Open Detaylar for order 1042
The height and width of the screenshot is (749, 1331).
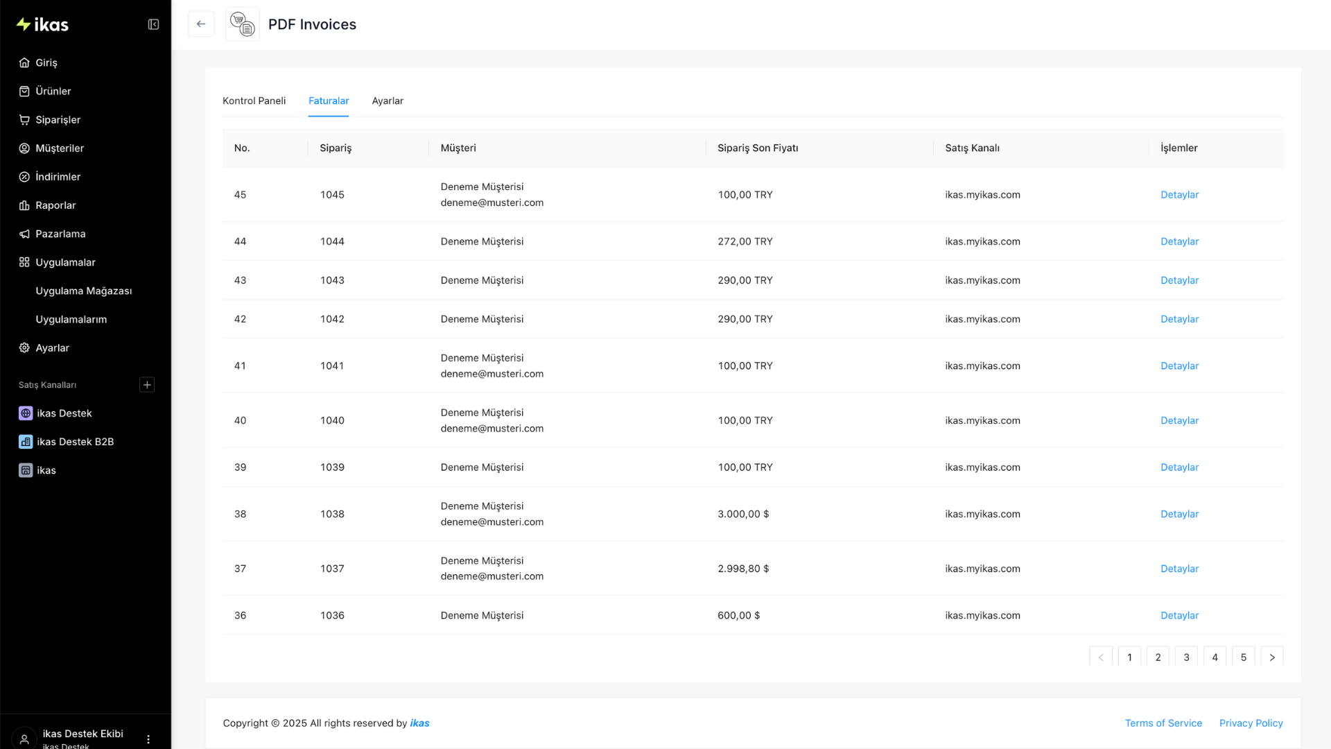click(1179, 319)
